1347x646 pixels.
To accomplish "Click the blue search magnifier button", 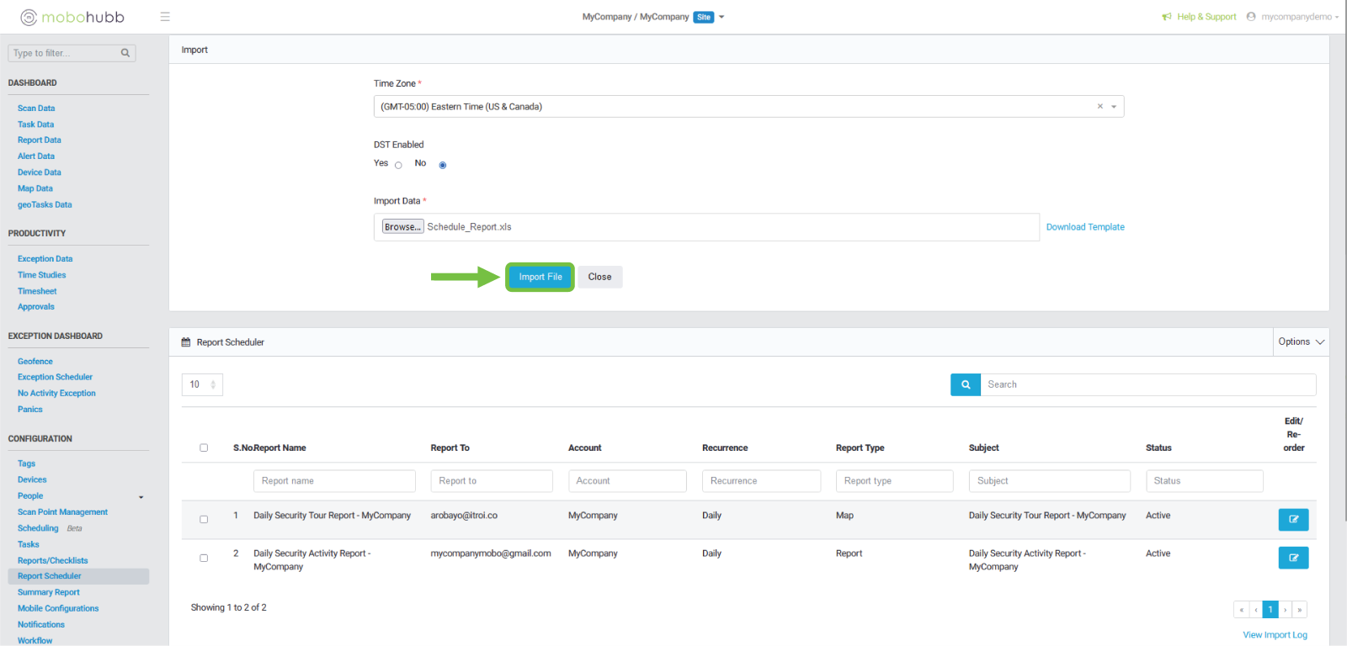I will (x=966, y=384).
